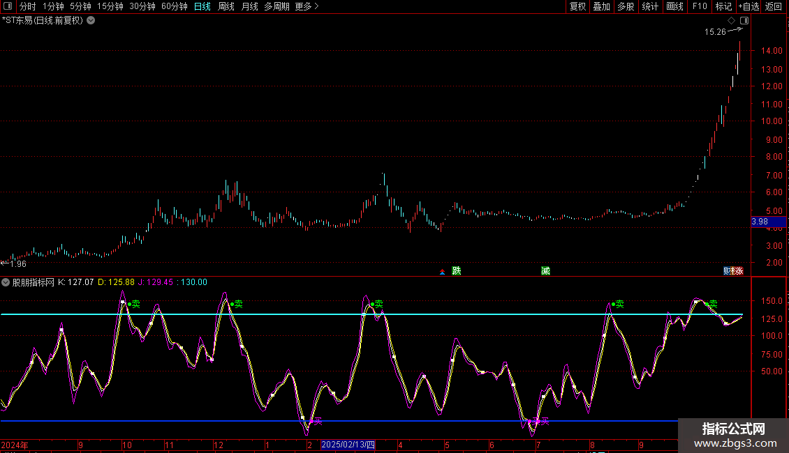
Task: Click the green 跌 event marker
Action: point(457,270)
